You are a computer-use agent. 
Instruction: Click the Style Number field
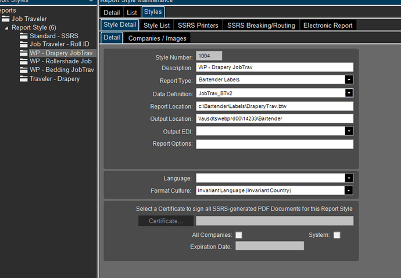209,56
